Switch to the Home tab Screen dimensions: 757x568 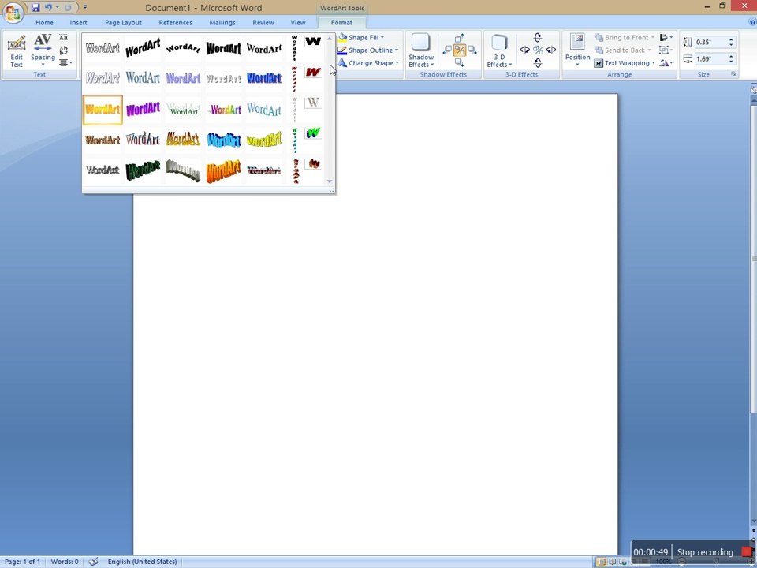[44, 23]
